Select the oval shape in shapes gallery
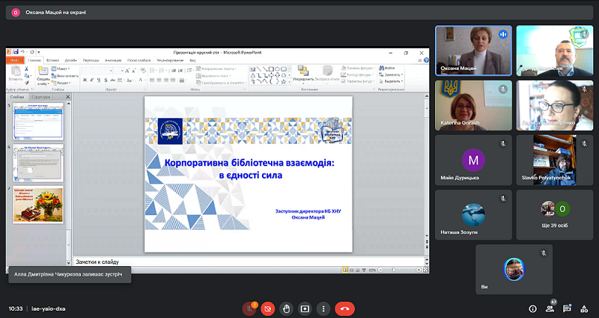This screenshot has width=599, height=318. click(x=278, y=69)
